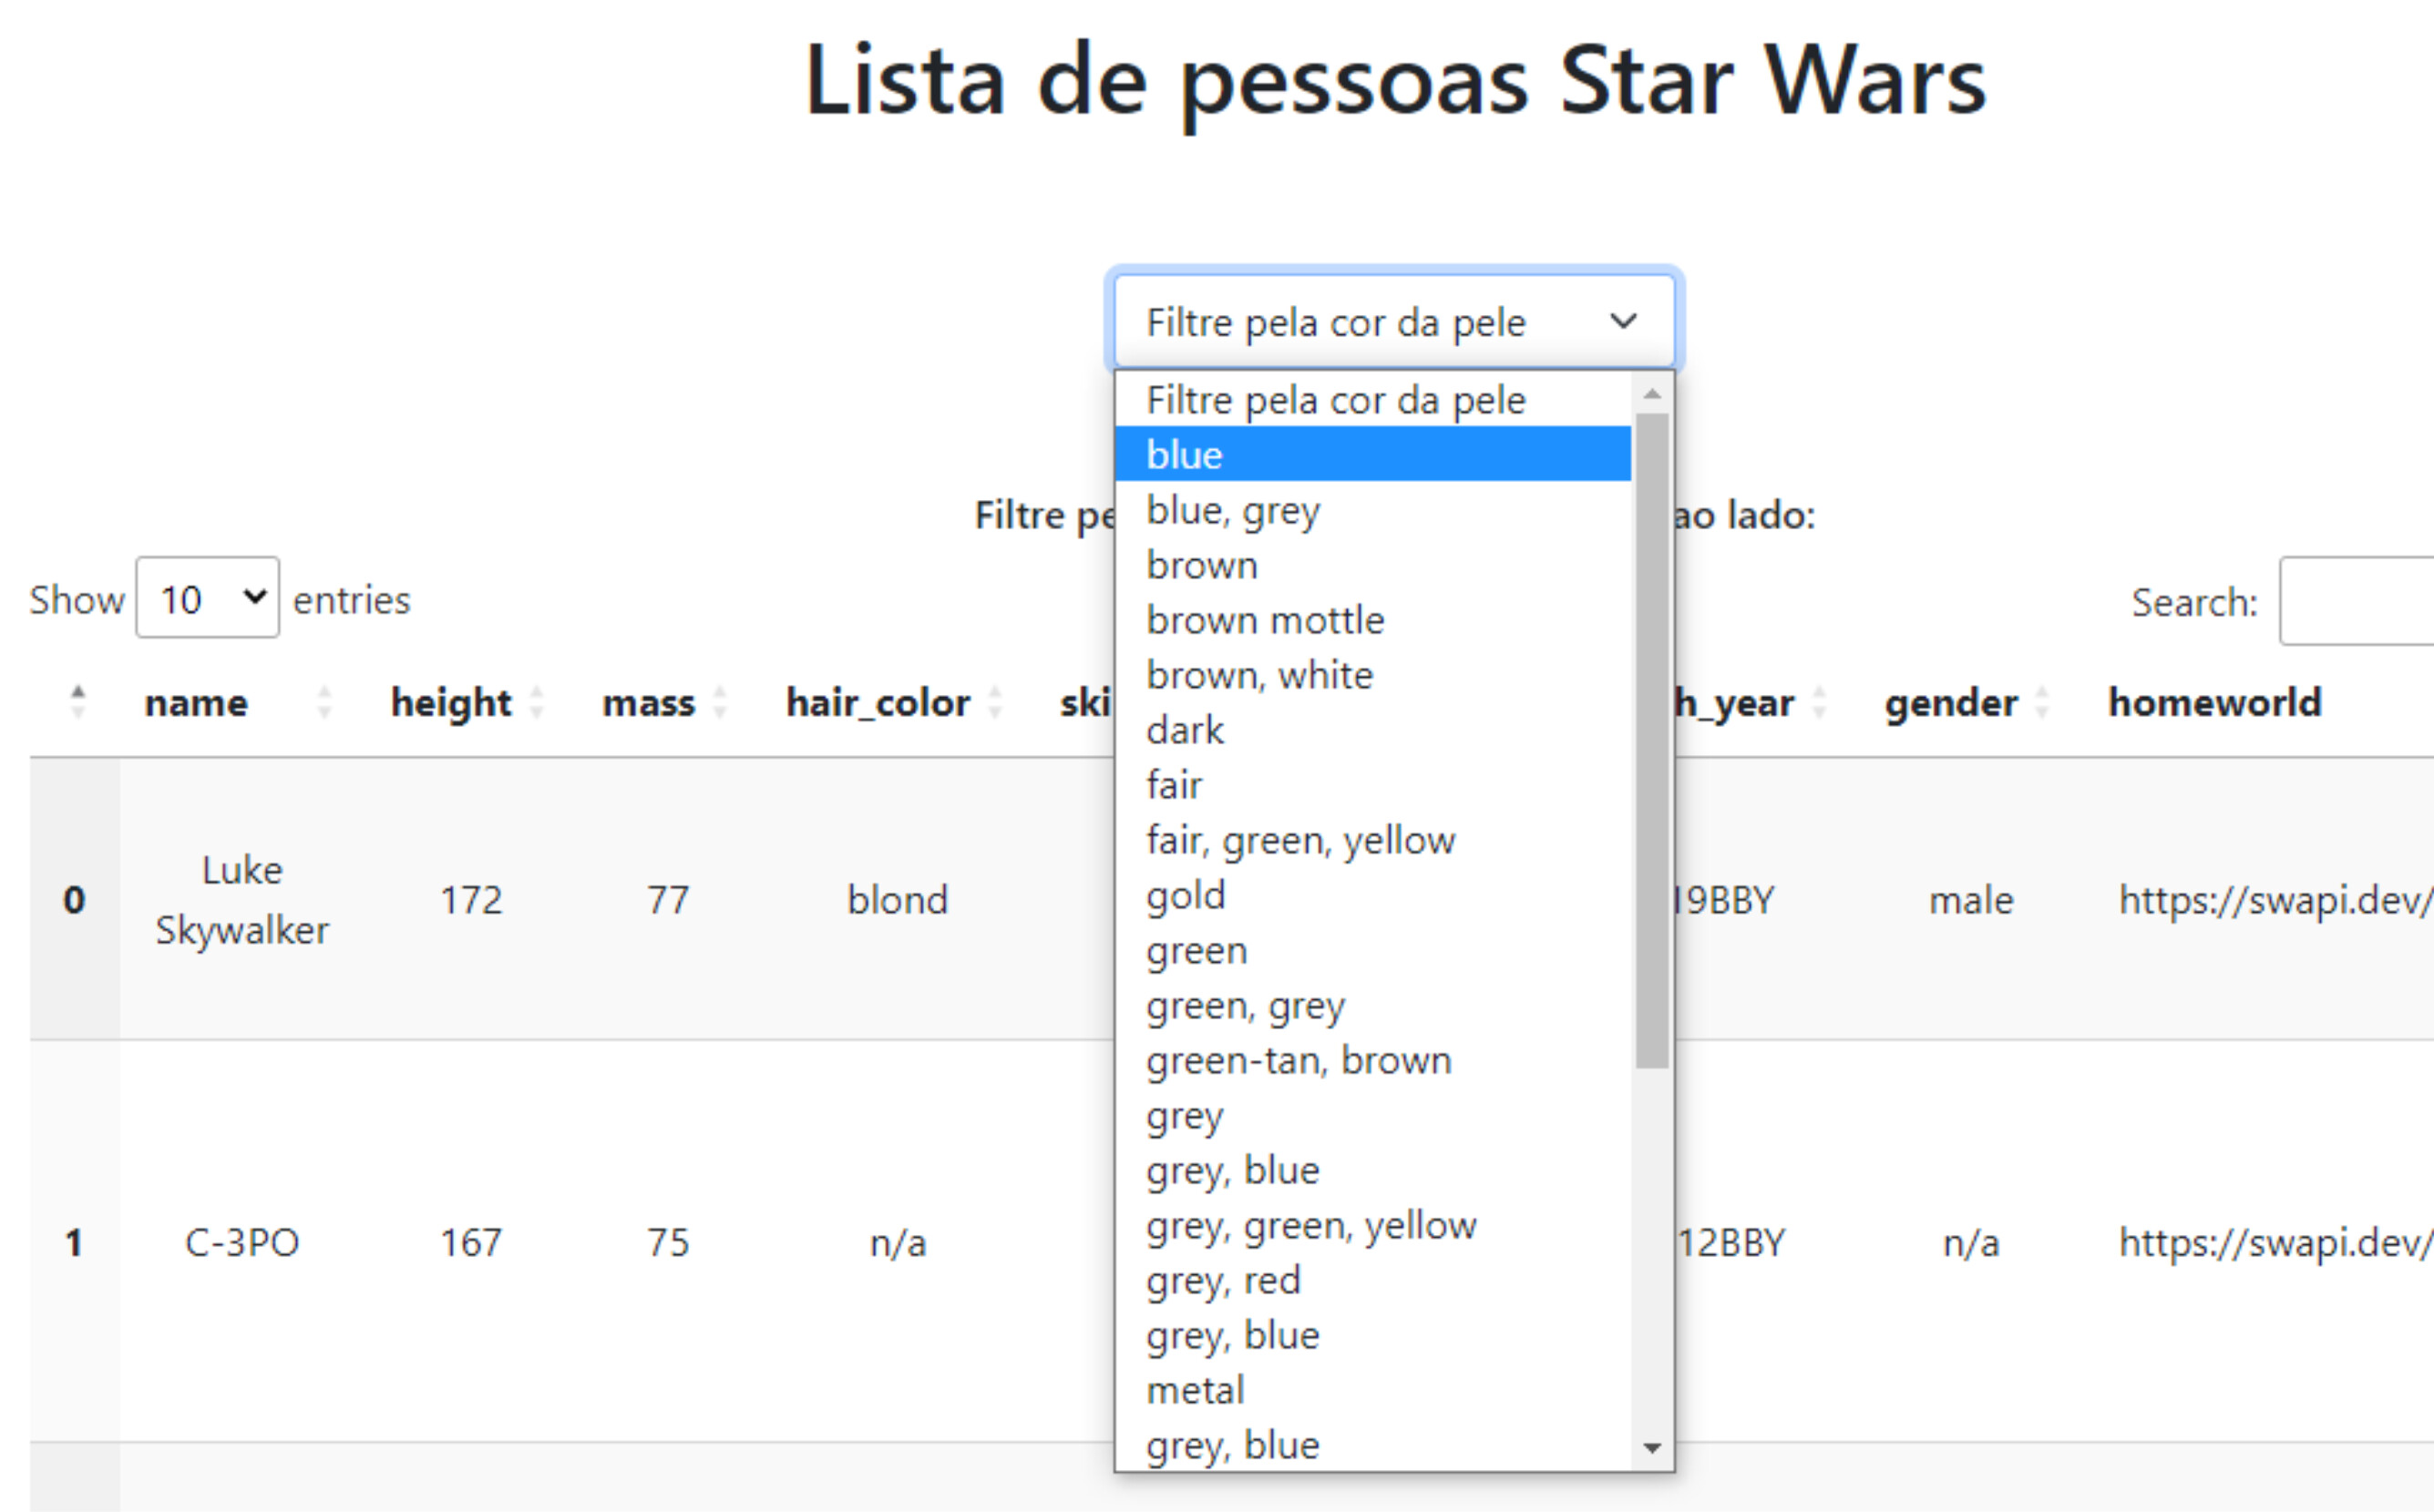Click height value '172'
Screen dimensions: 2434x1512
[471, 900]
